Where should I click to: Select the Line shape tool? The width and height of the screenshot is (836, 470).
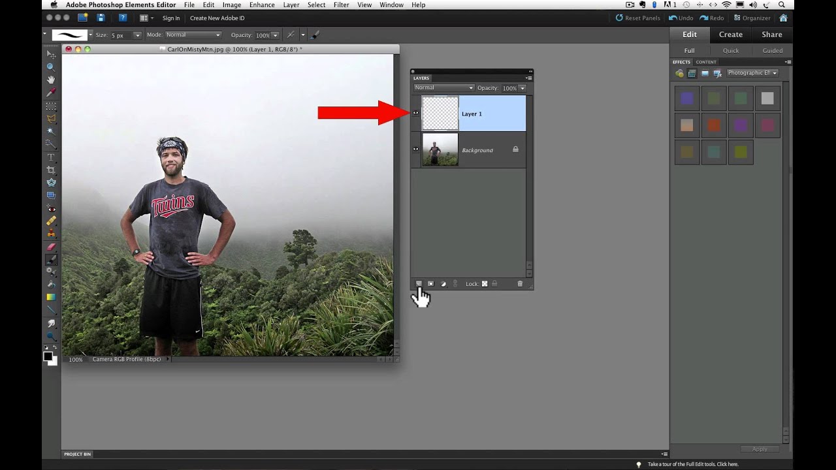point(51,310)
